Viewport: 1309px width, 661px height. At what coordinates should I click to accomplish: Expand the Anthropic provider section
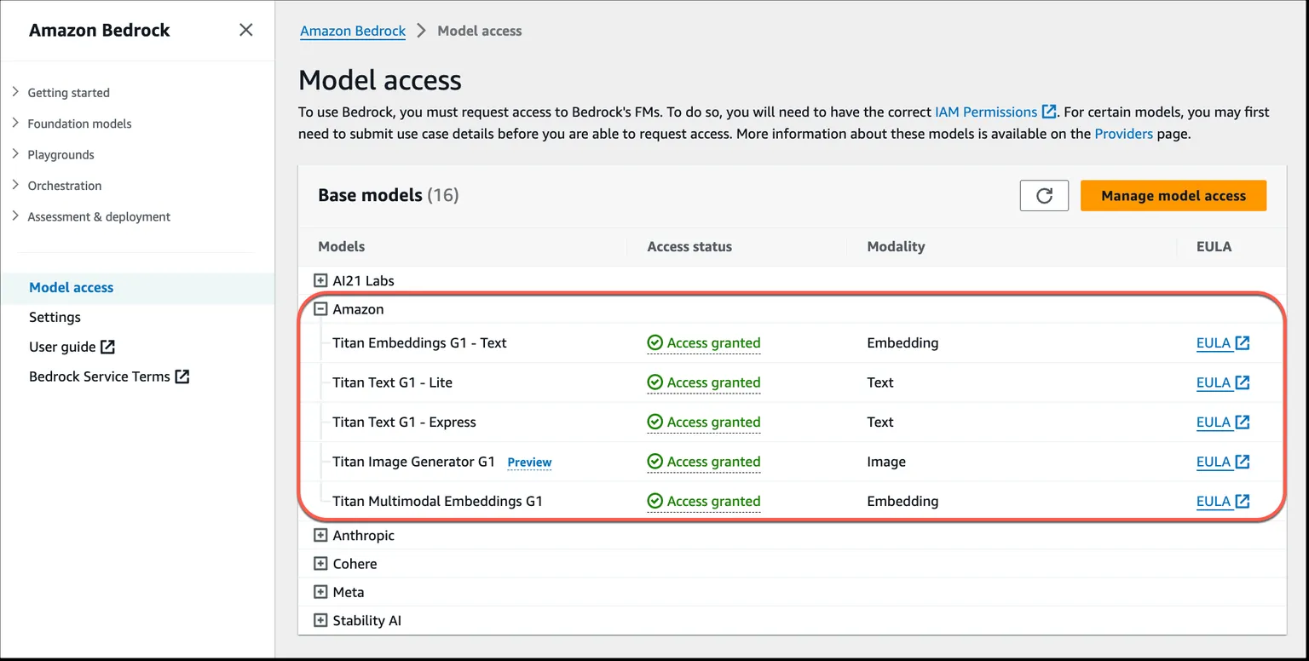(x=320, y=535)
